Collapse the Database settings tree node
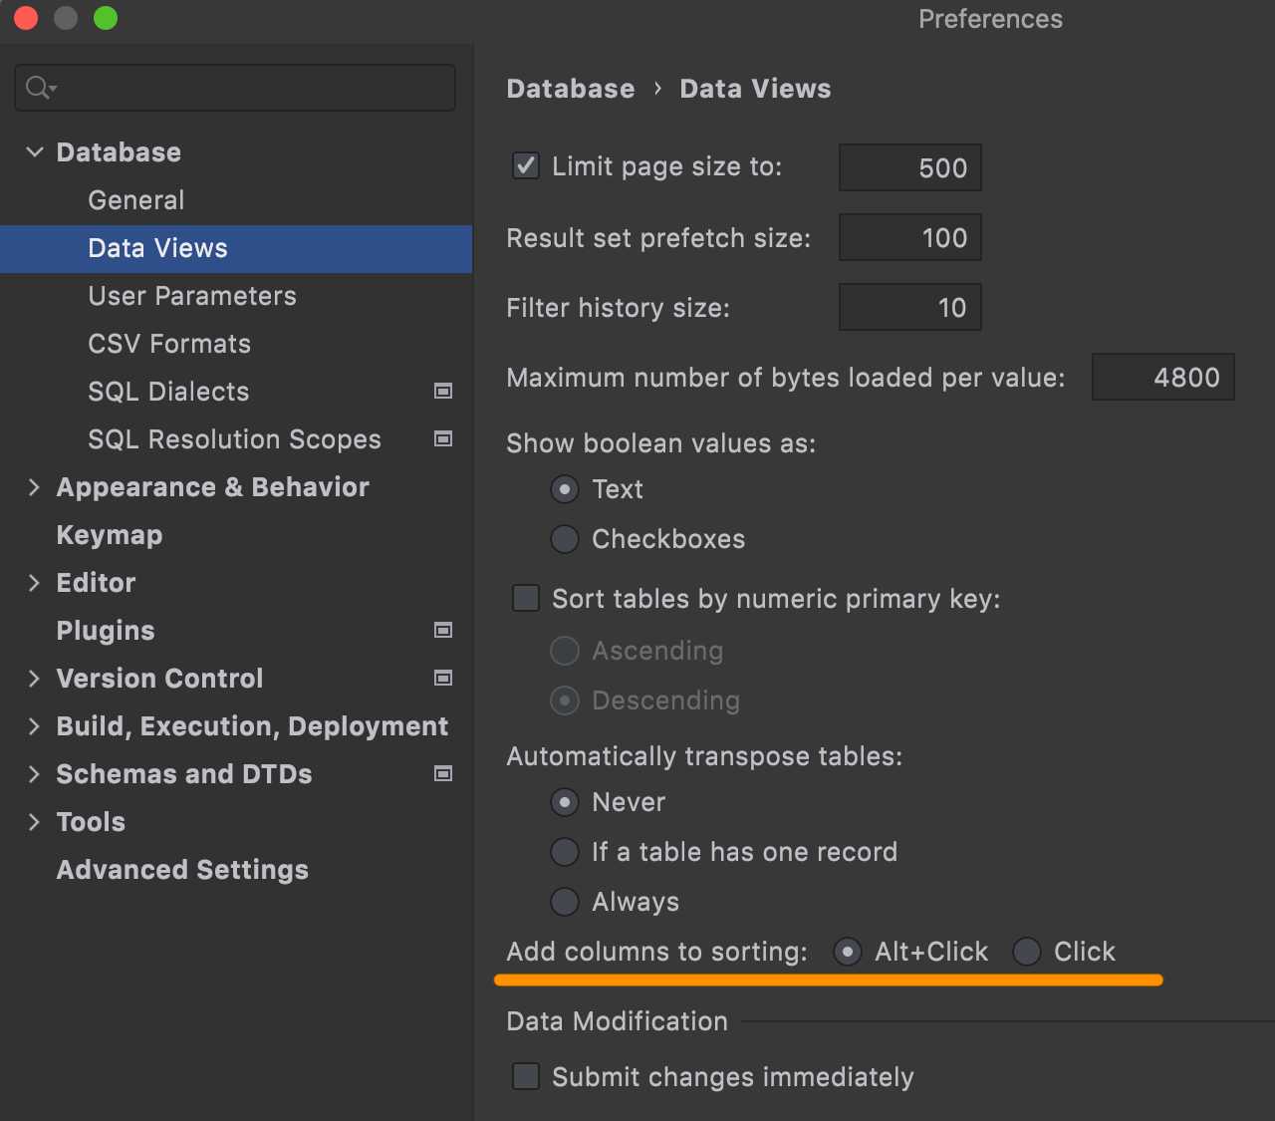 tap(35, 152)
